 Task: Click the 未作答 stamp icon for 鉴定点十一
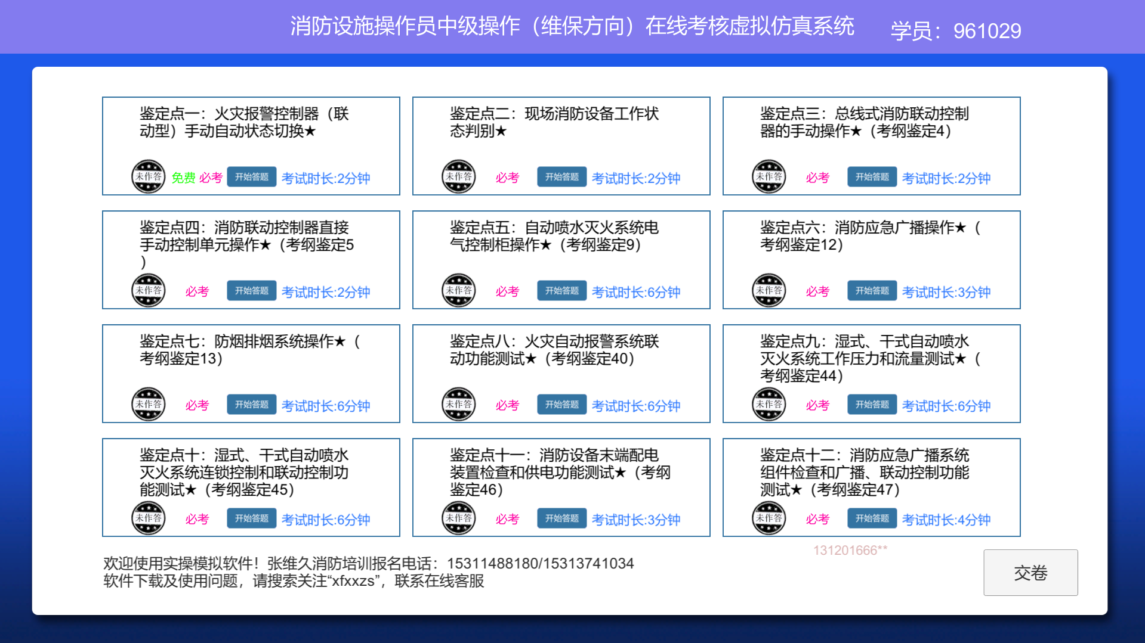(x=458, y=518)
